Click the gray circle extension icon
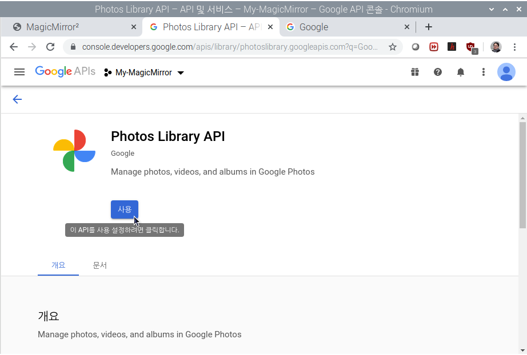 point(416,47)
